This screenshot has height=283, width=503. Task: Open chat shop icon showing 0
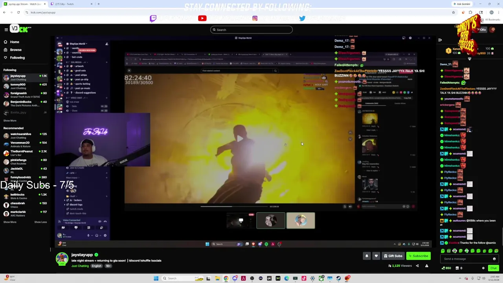pos(459,268)
